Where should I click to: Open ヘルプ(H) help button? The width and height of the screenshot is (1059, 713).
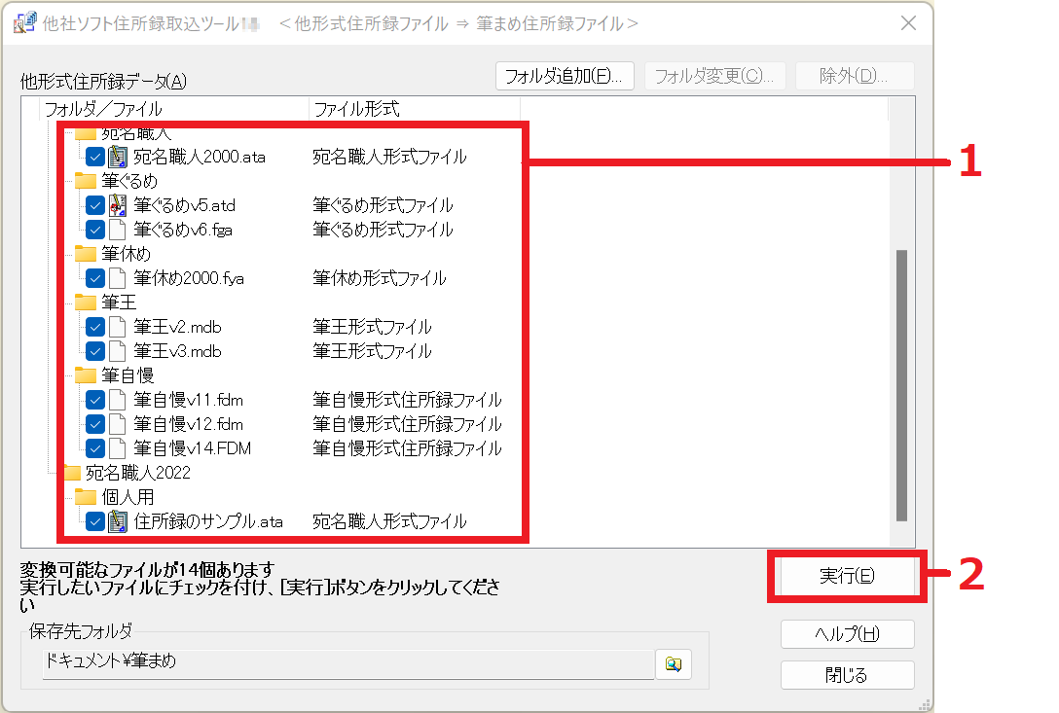[x=848, y=634]
